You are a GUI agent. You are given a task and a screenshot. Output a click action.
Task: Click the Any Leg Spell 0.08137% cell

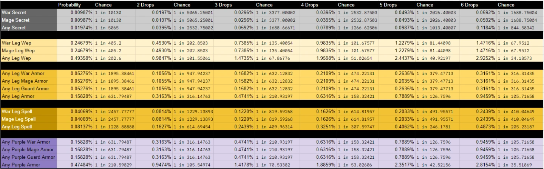pos(76,126)
